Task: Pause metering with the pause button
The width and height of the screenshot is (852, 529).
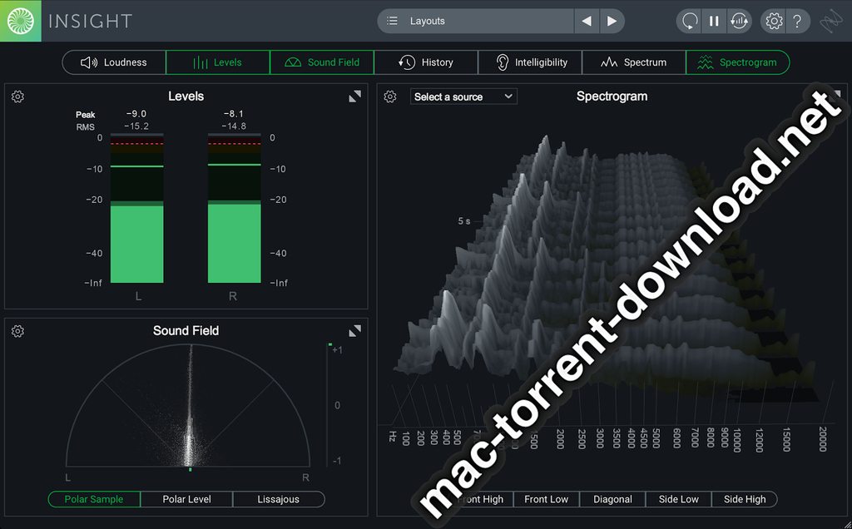Action: tap(714, 22)
